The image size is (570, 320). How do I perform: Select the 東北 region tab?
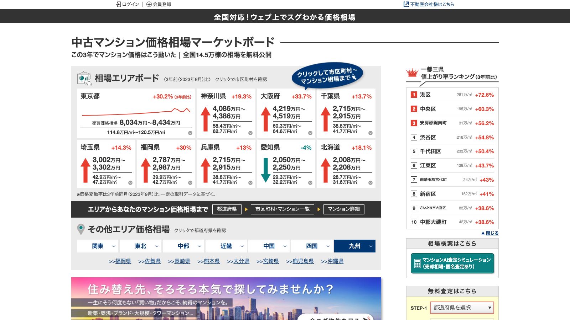pos(140,246)
